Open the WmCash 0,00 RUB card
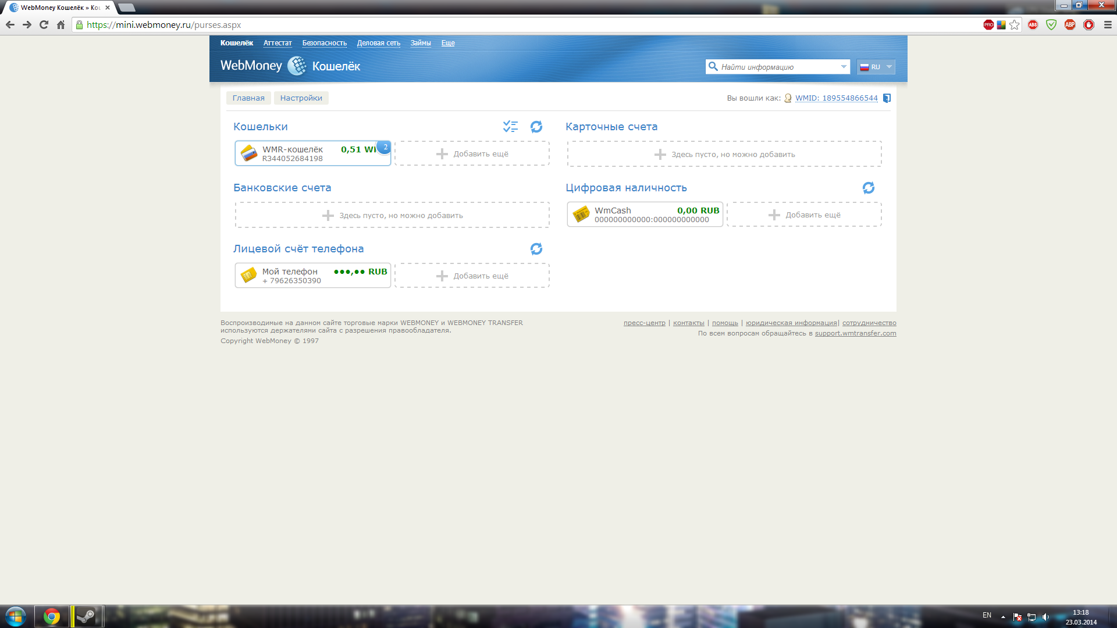Screen dimensions: 1117x628 point(645,215)
